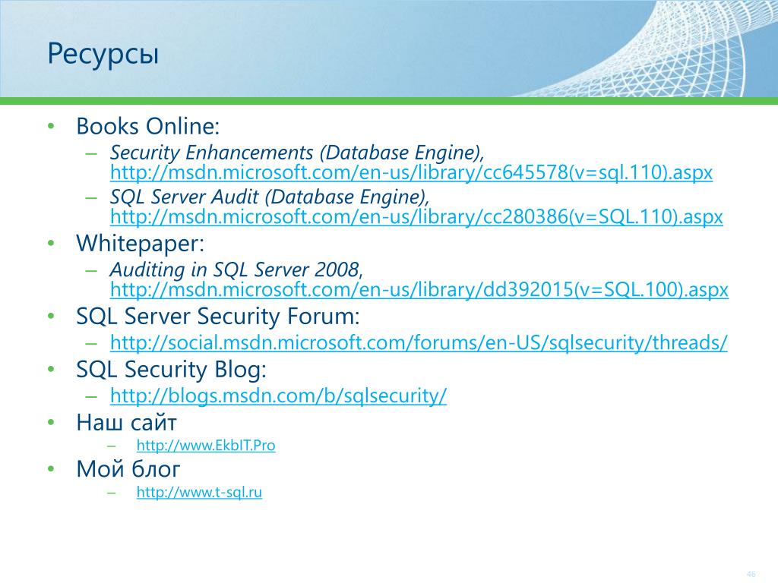
Task: Visit the social.msdn sqlsecurity forum threads link
Action: (419, 342)
